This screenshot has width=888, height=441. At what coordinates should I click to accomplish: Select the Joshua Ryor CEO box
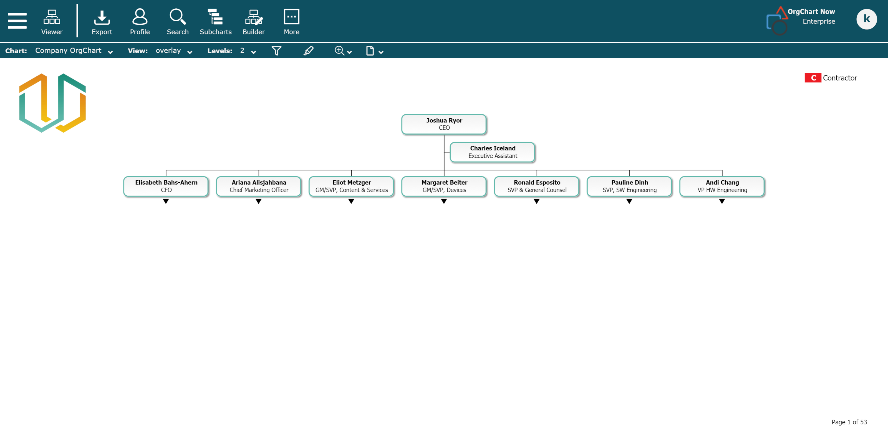coord(444,124)
